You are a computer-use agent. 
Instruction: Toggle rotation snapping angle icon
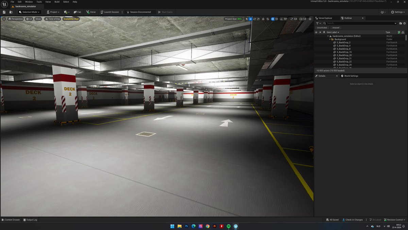281,19
